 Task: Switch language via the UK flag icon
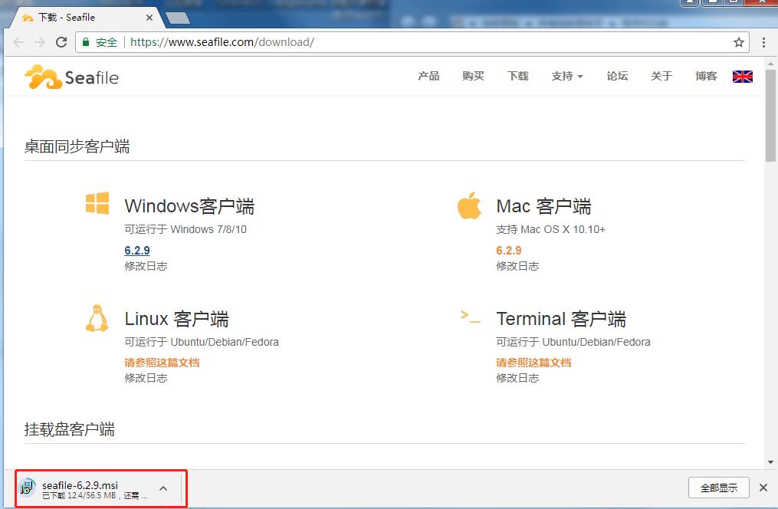click(x=742, y=77)
